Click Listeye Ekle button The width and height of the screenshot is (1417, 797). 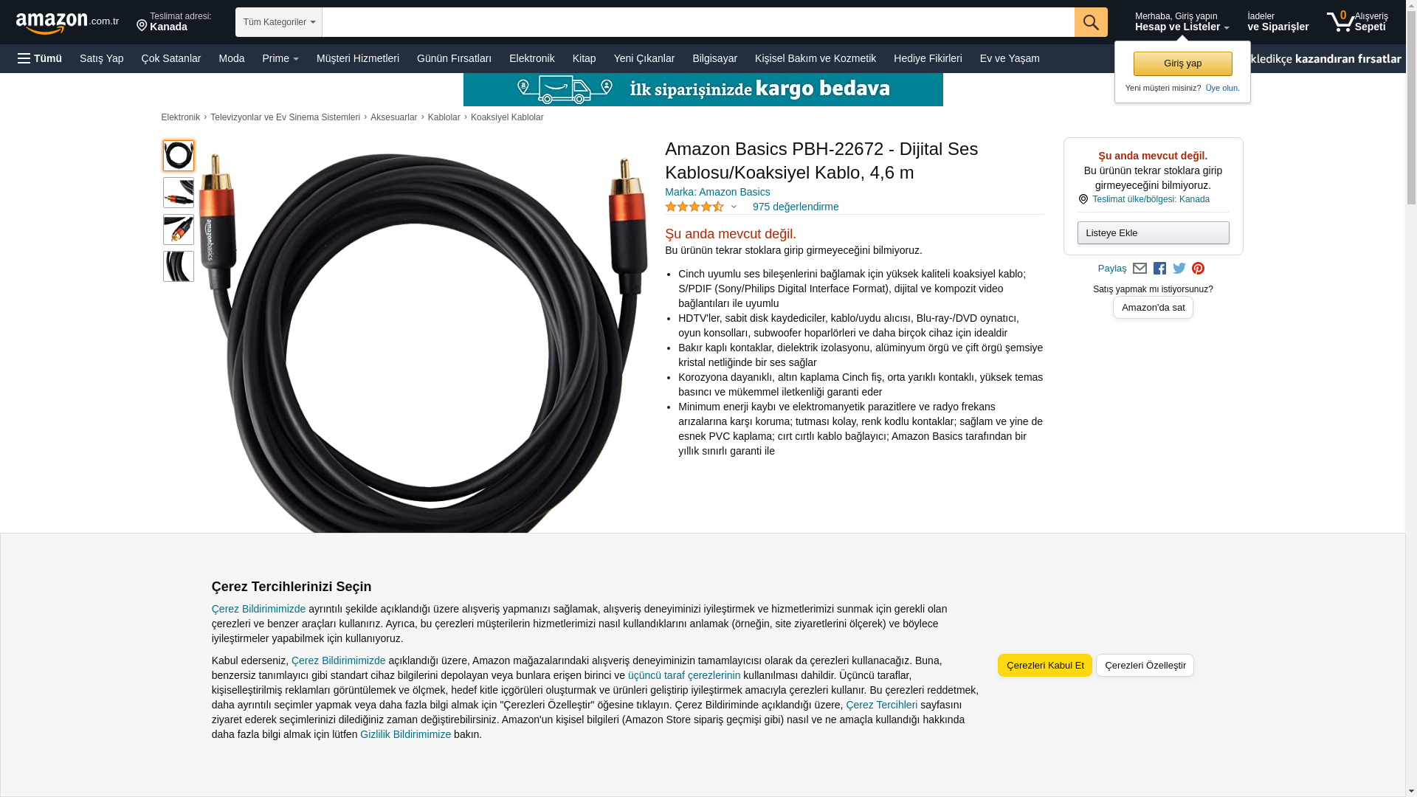[x=1153, y=233]
